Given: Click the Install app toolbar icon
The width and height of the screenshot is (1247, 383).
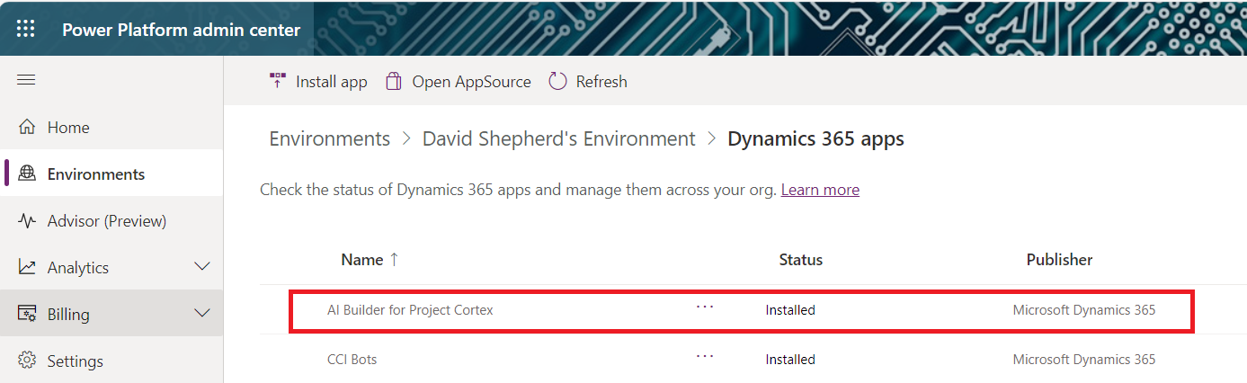Looking at the screenshot, I should click(x=278, y=81).
